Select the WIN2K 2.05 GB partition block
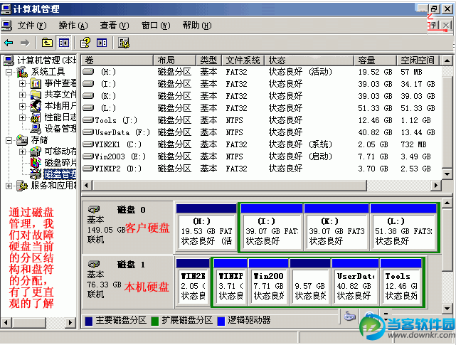456x345 pixels. [193, 282]
